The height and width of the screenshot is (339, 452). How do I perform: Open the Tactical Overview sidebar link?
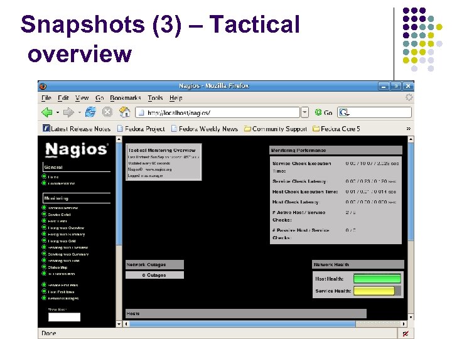(63, 208)
